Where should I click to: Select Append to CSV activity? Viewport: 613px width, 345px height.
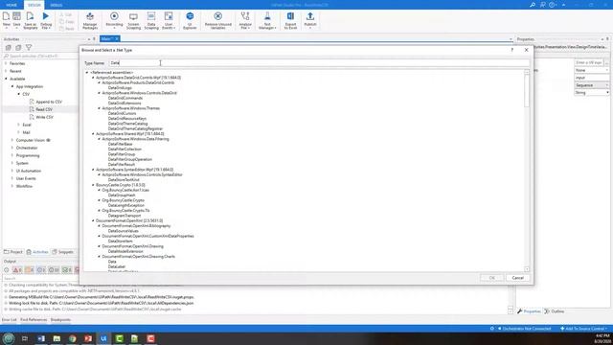coord(49,102)
